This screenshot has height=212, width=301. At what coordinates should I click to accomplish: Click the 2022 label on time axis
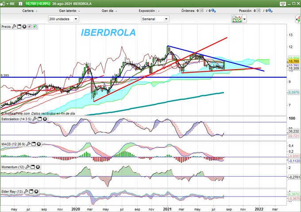coord(259,209)
